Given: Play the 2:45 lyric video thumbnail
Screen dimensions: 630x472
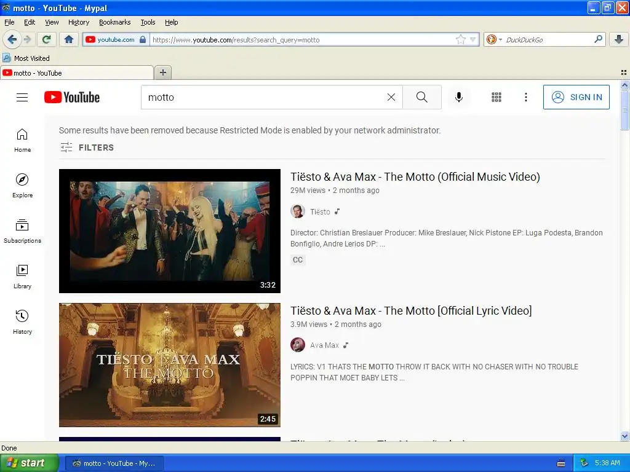Looking at the screenshot, I should point(170,365).
